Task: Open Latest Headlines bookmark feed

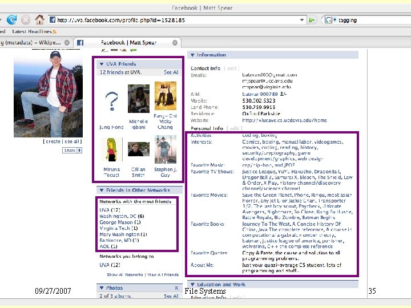Action: (x=34, y=31)
